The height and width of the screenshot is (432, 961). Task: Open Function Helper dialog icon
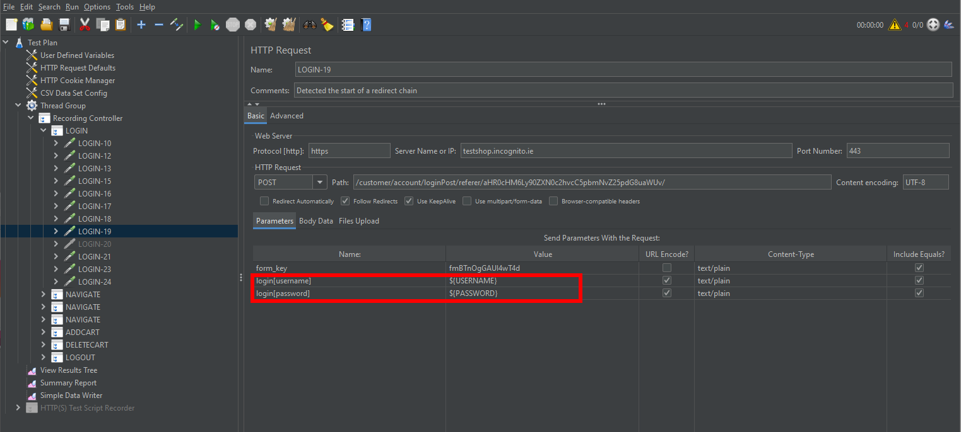(x=348, y=25)
